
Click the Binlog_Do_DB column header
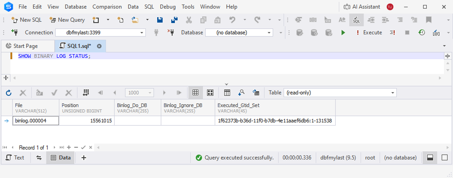pos(138,108)
